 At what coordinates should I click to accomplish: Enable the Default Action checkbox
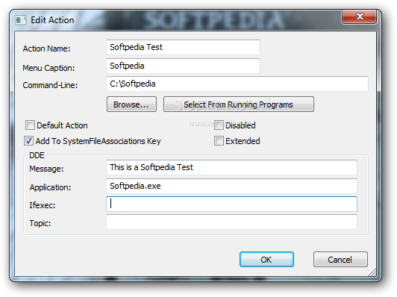[x=30, y=125]
